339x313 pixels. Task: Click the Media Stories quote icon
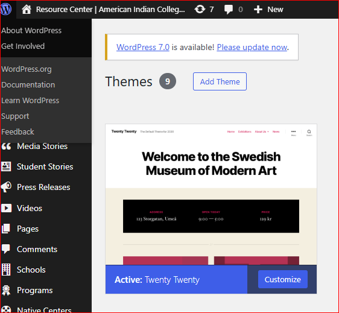coord(6,147)
